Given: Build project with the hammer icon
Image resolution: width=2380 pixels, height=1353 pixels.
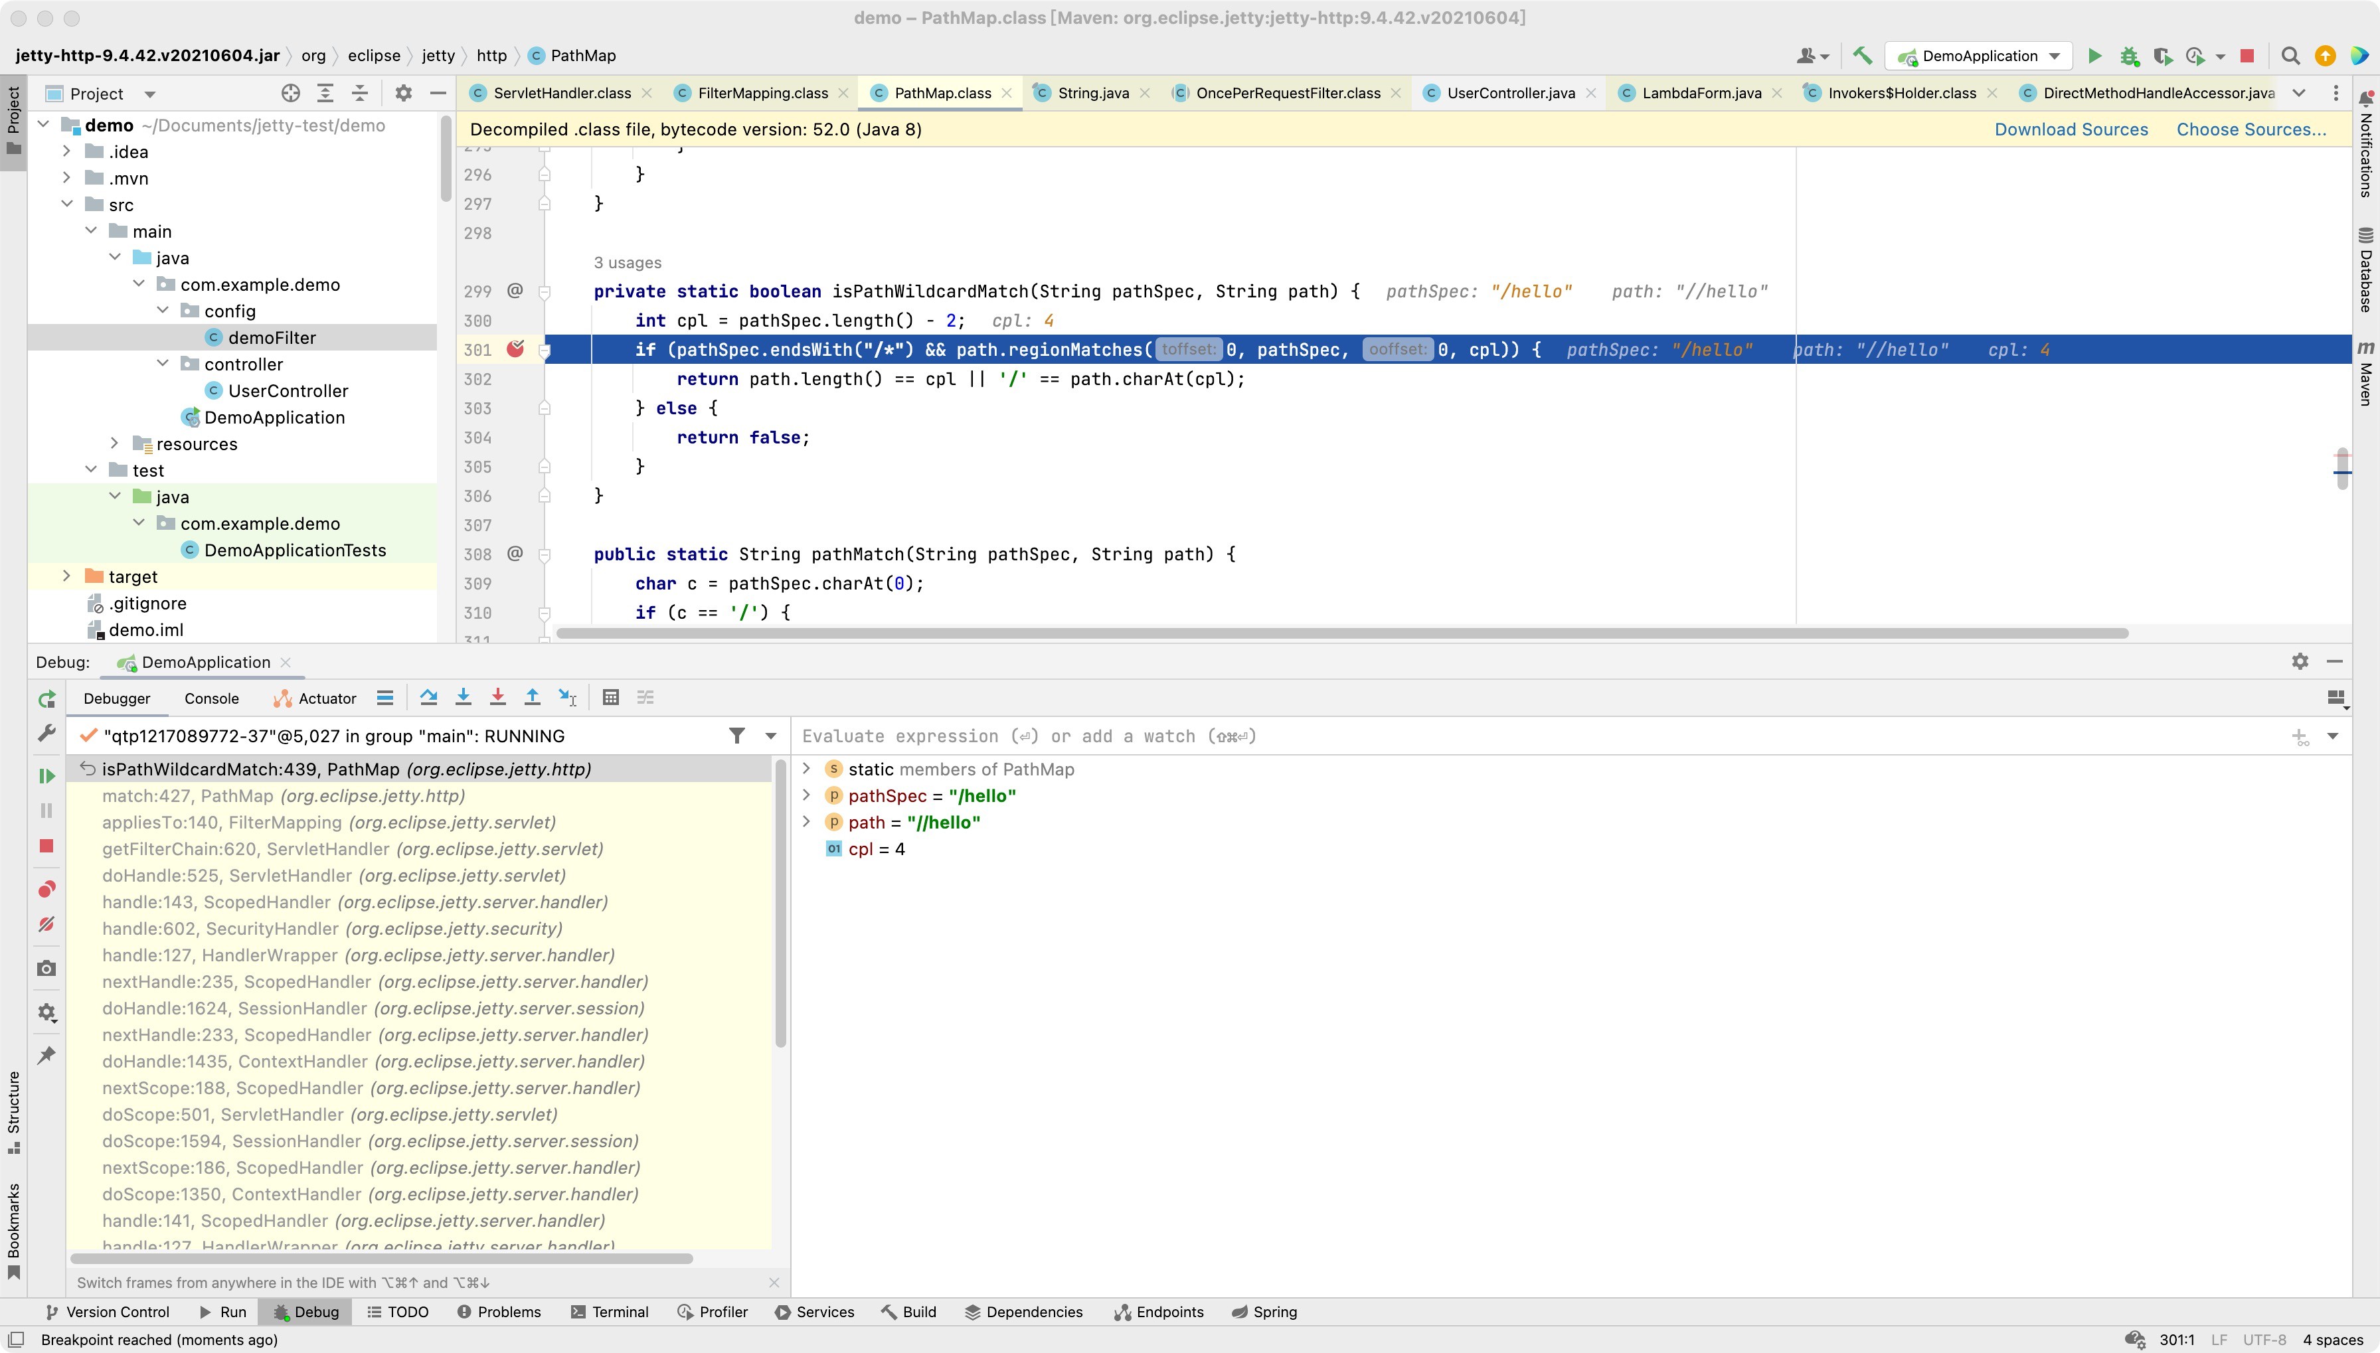Looking at the screenshot, I should [1861, 56].
